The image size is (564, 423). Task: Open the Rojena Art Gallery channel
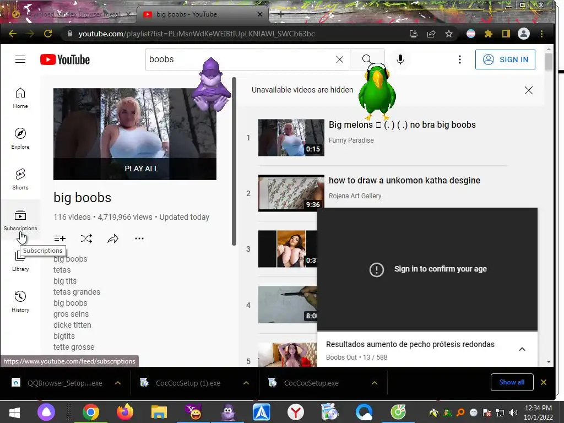point(355,196)
